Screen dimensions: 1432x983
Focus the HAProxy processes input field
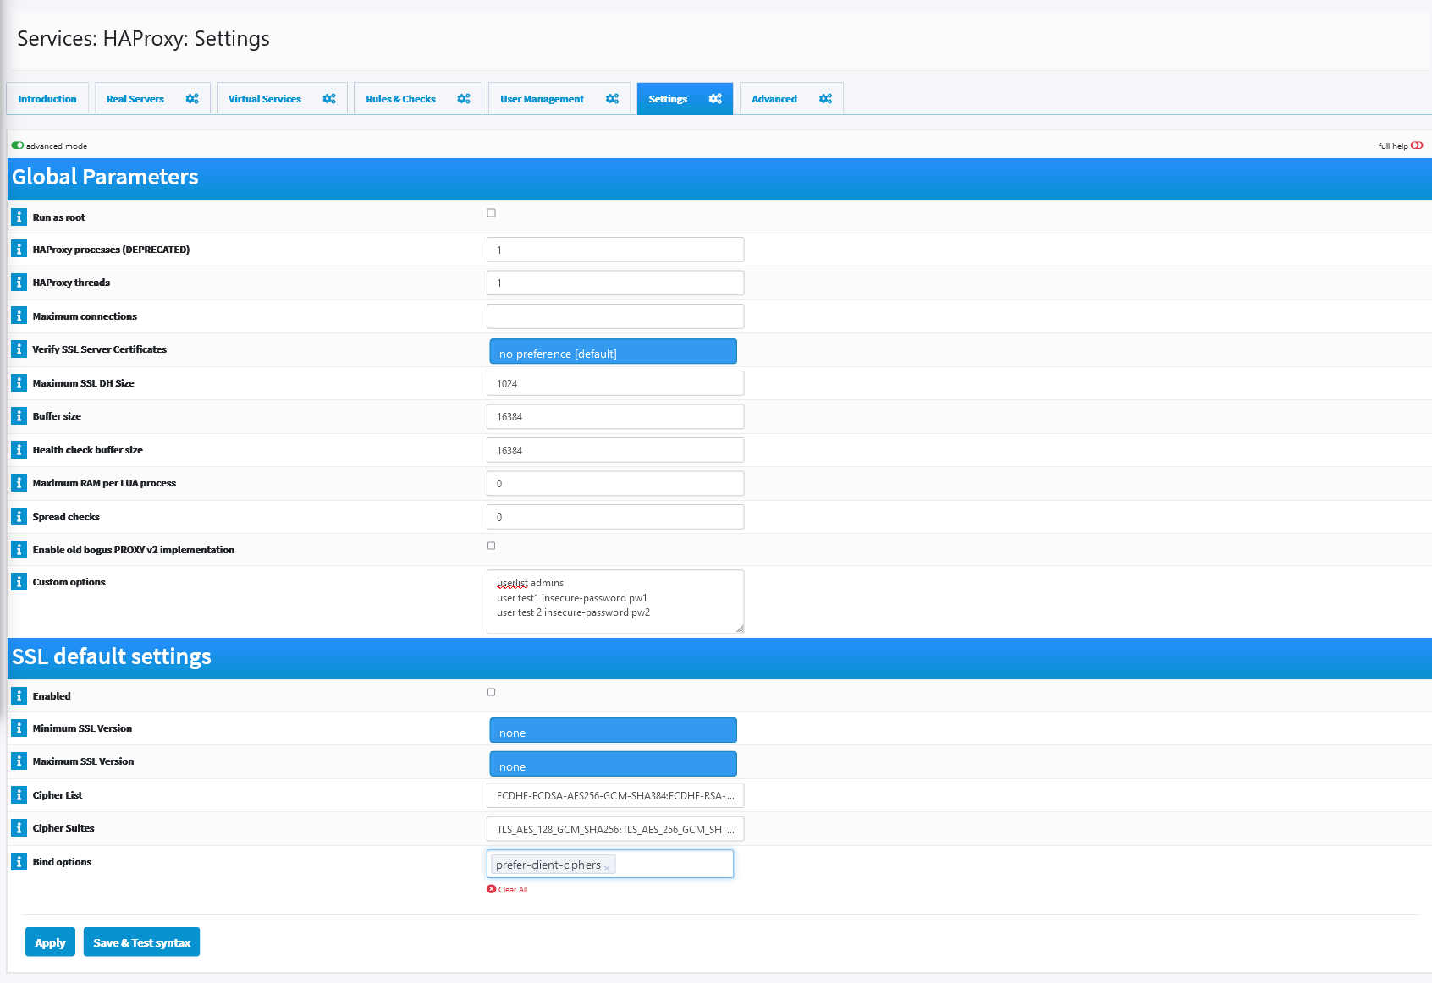click(x=615, y=250)
